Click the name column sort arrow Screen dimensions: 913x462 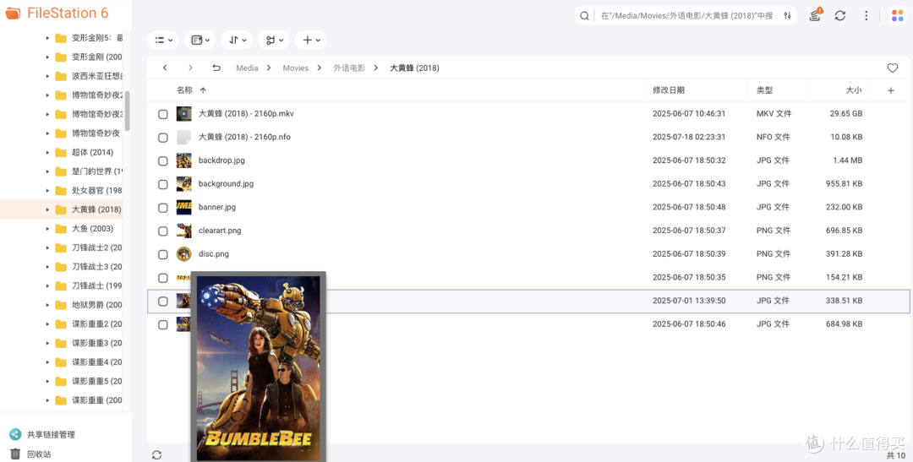click(x=203, y=90)
